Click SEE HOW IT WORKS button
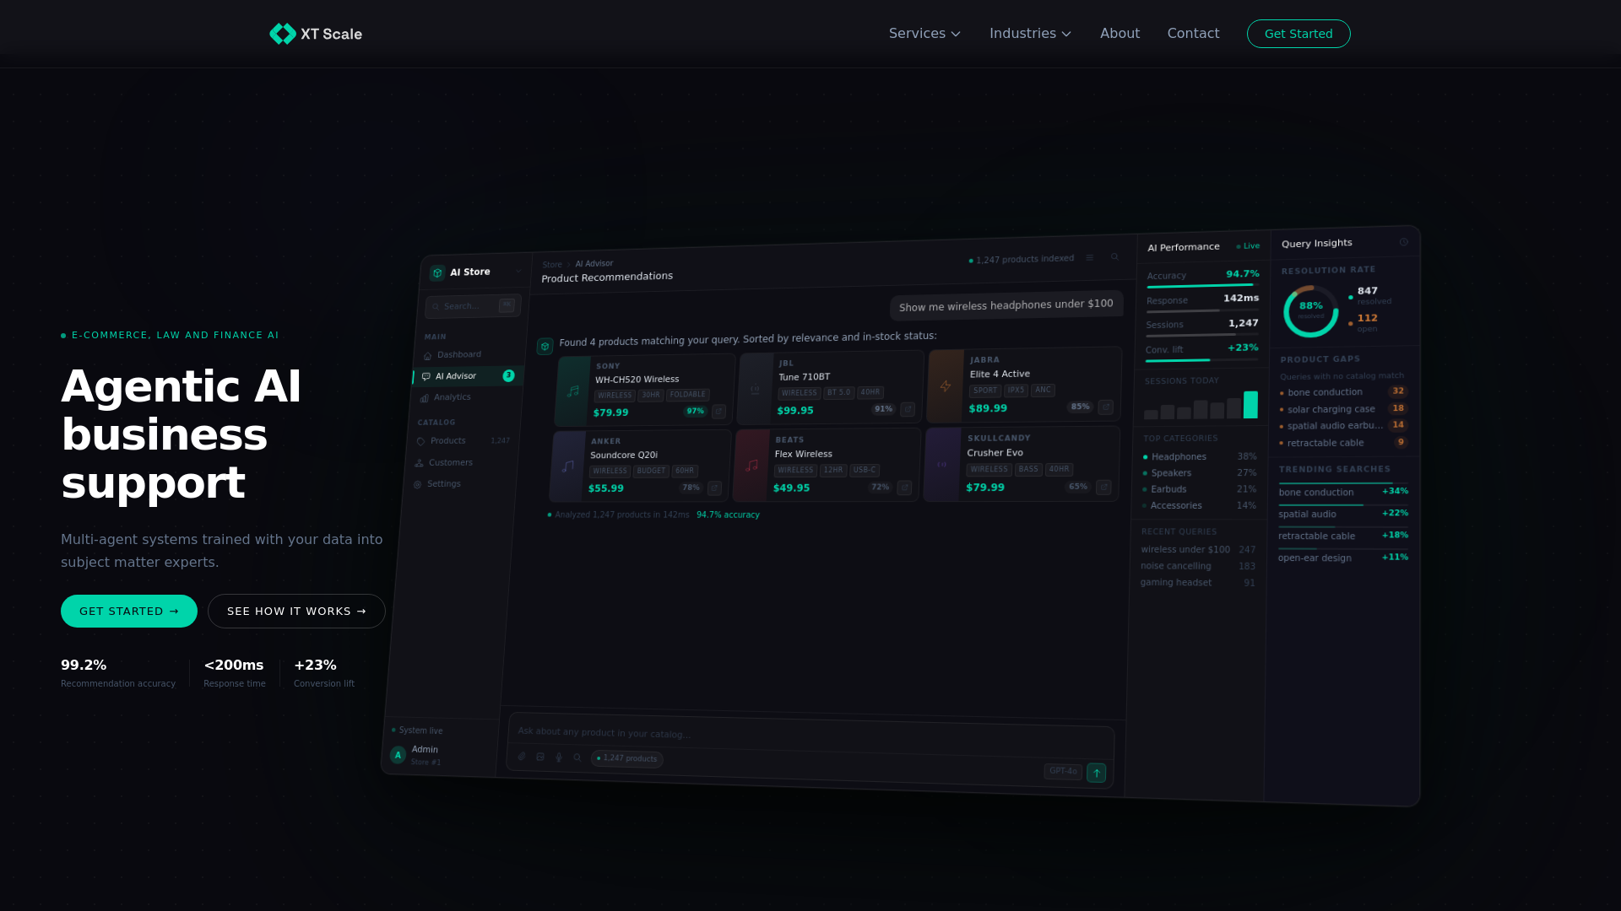This screenshot has width=1621, height=911. (x=296, y=611)
